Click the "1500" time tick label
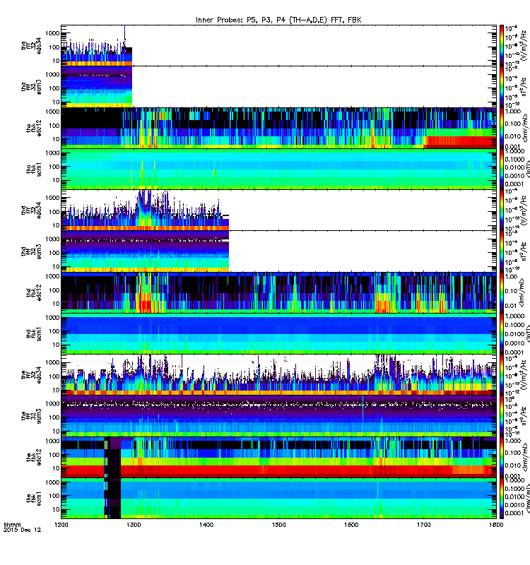This screenshot has height=565, width=530. (x=278, y=525)
